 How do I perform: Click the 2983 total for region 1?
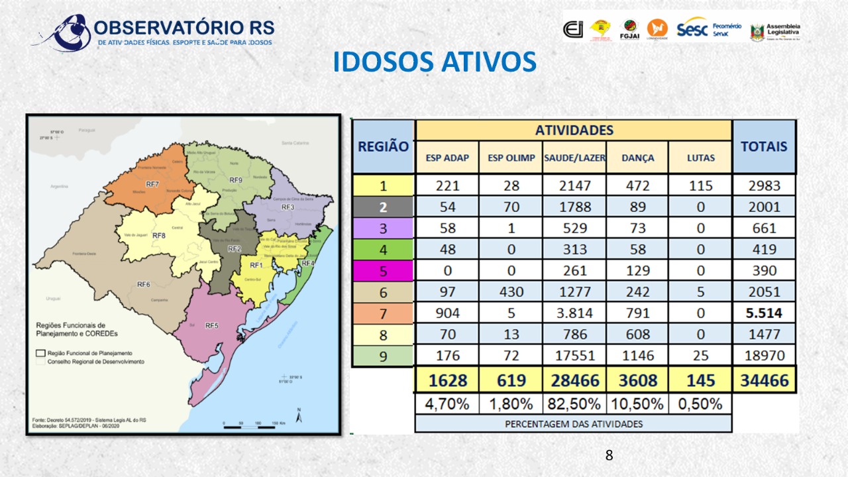pyautogui.click(x=764, y=185)
